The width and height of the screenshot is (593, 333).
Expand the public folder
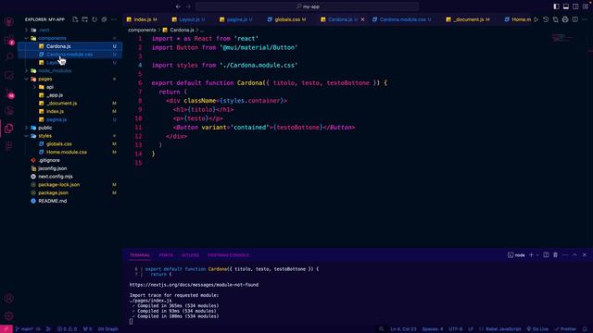(x=26, y=128)
